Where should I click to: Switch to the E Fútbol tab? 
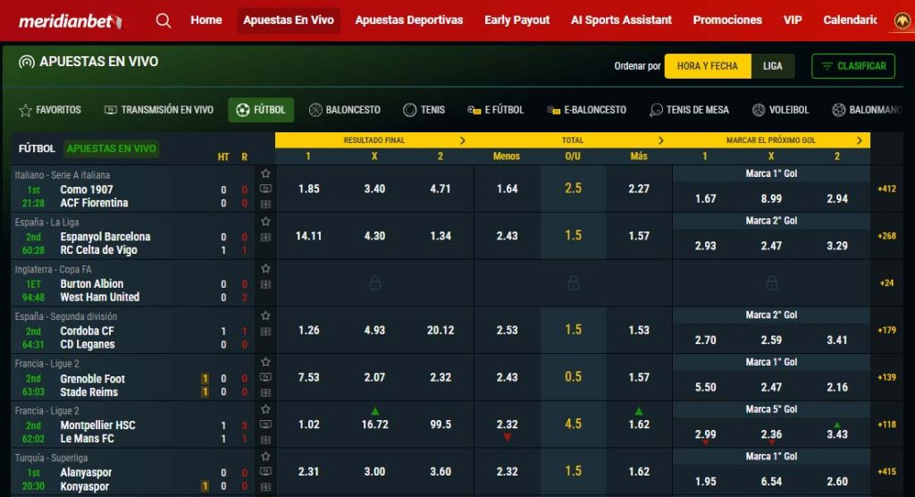[496, 110]
